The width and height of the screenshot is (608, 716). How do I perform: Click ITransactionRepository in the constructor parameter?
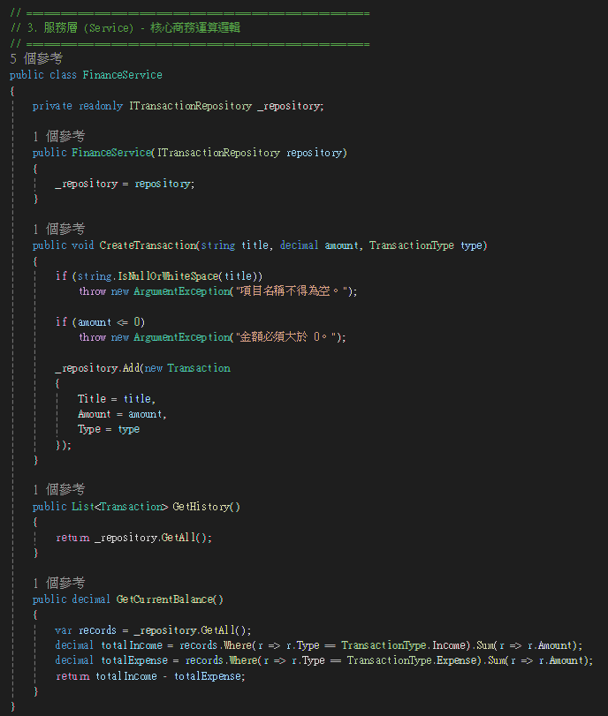[218, 153]
